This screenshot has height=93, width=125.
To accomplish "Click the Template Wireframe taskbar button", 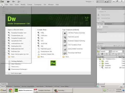I will point(43,90).
